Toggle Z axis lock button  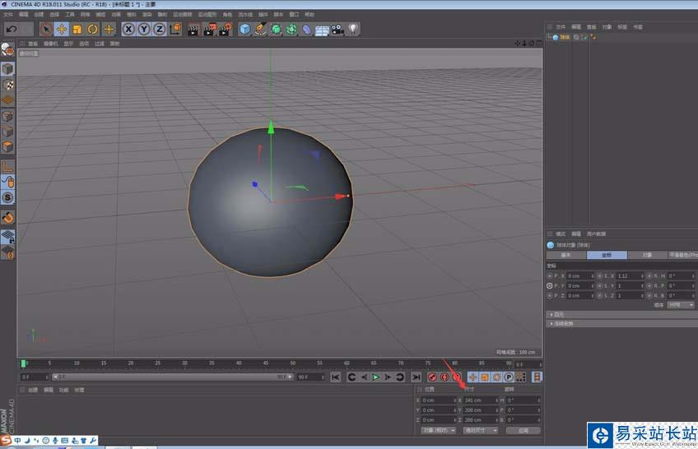pyautogui.click(x=159, y=29)
